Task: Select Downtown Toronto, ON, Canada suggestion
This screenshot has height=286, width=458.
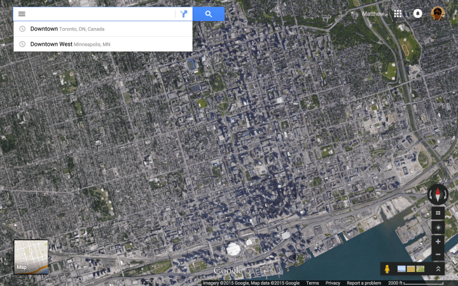Action: pyautogui.click(x=103, y=29)
